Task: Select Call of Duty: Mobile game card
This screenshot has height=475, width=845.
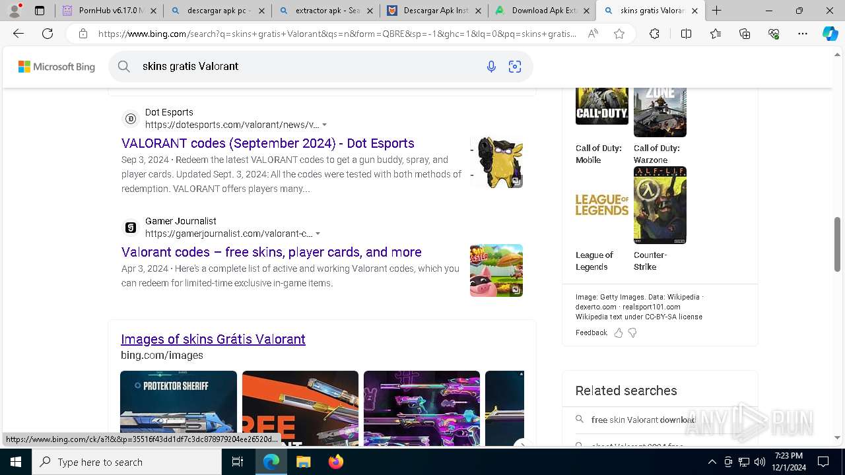Action: click(x=601, y=125)
